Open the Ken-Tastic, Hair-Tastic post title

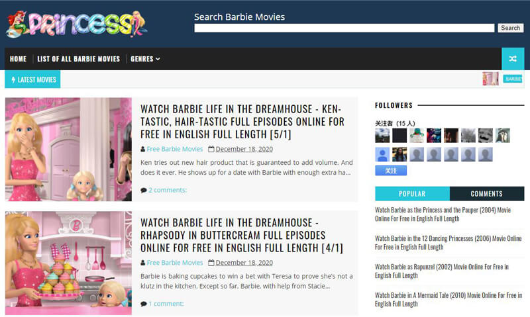242,122
